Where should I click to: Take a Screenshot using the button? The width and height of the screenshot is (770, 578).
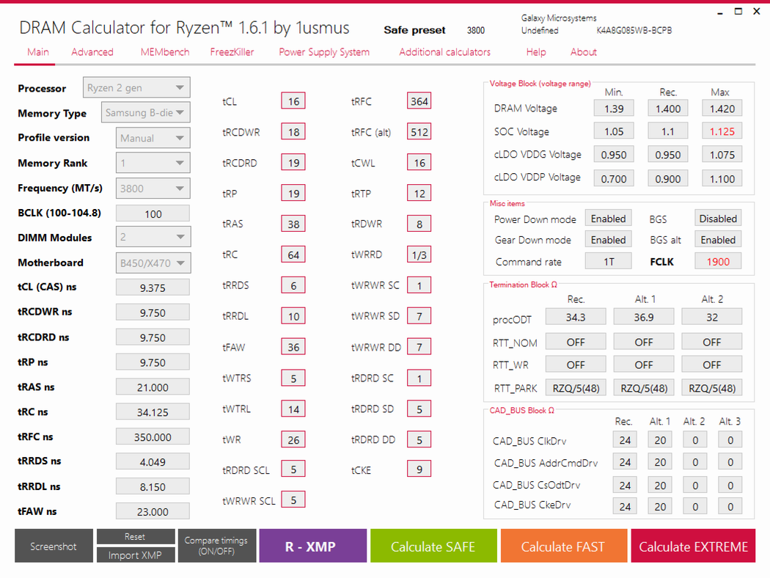[x=53, y=545]
